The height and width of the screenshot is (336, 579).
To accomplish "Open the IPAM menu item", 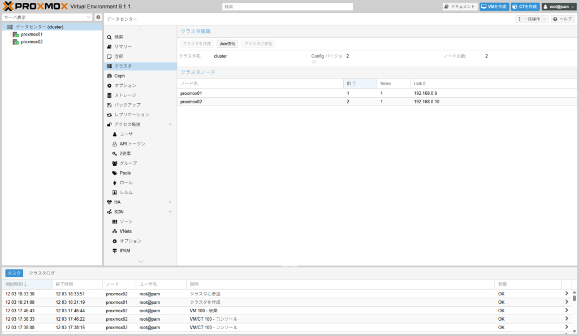I will pos(124,251).
